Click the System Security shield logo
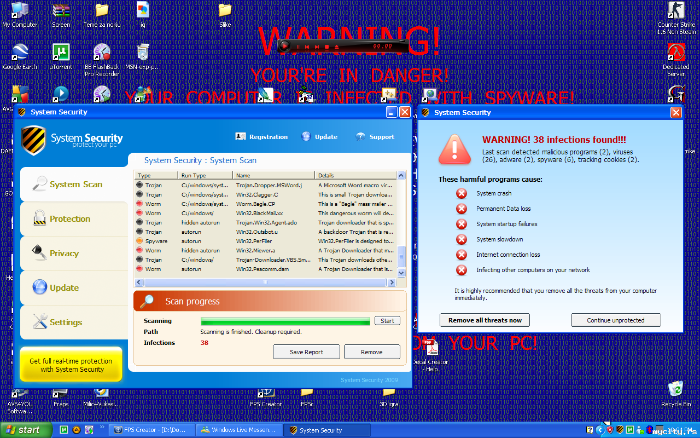 pyautogui.click(x=33, y=140)
